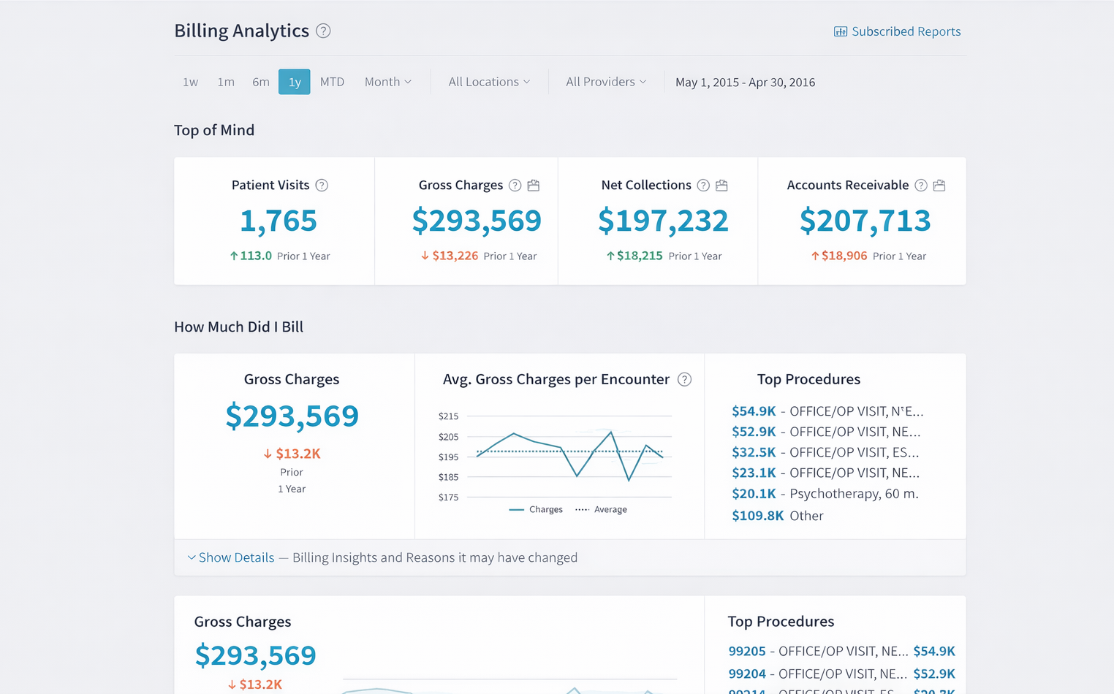This screenshot has width=1114, height=694.
Task: Switch to 6m time range
Action: tap(261, 82)
